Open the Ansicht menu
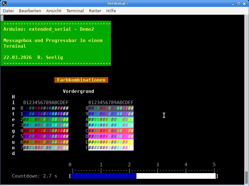The image size is (249, 186). coord(54,11)
